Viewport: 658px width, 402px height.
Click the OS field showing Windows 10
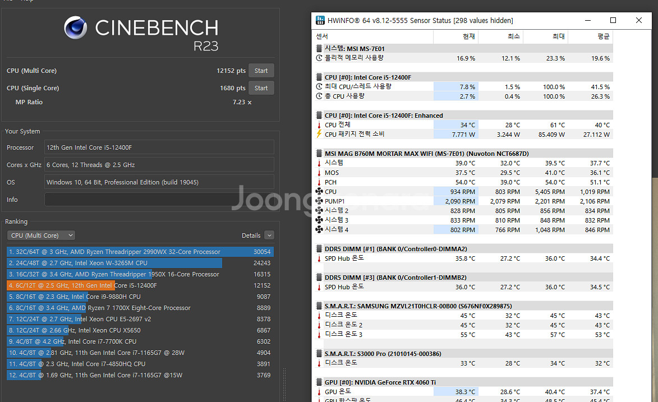pos(159,182)
